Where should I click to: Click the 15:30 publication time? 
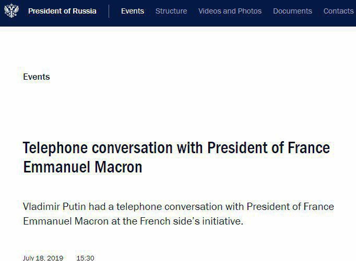pos(86,258)
